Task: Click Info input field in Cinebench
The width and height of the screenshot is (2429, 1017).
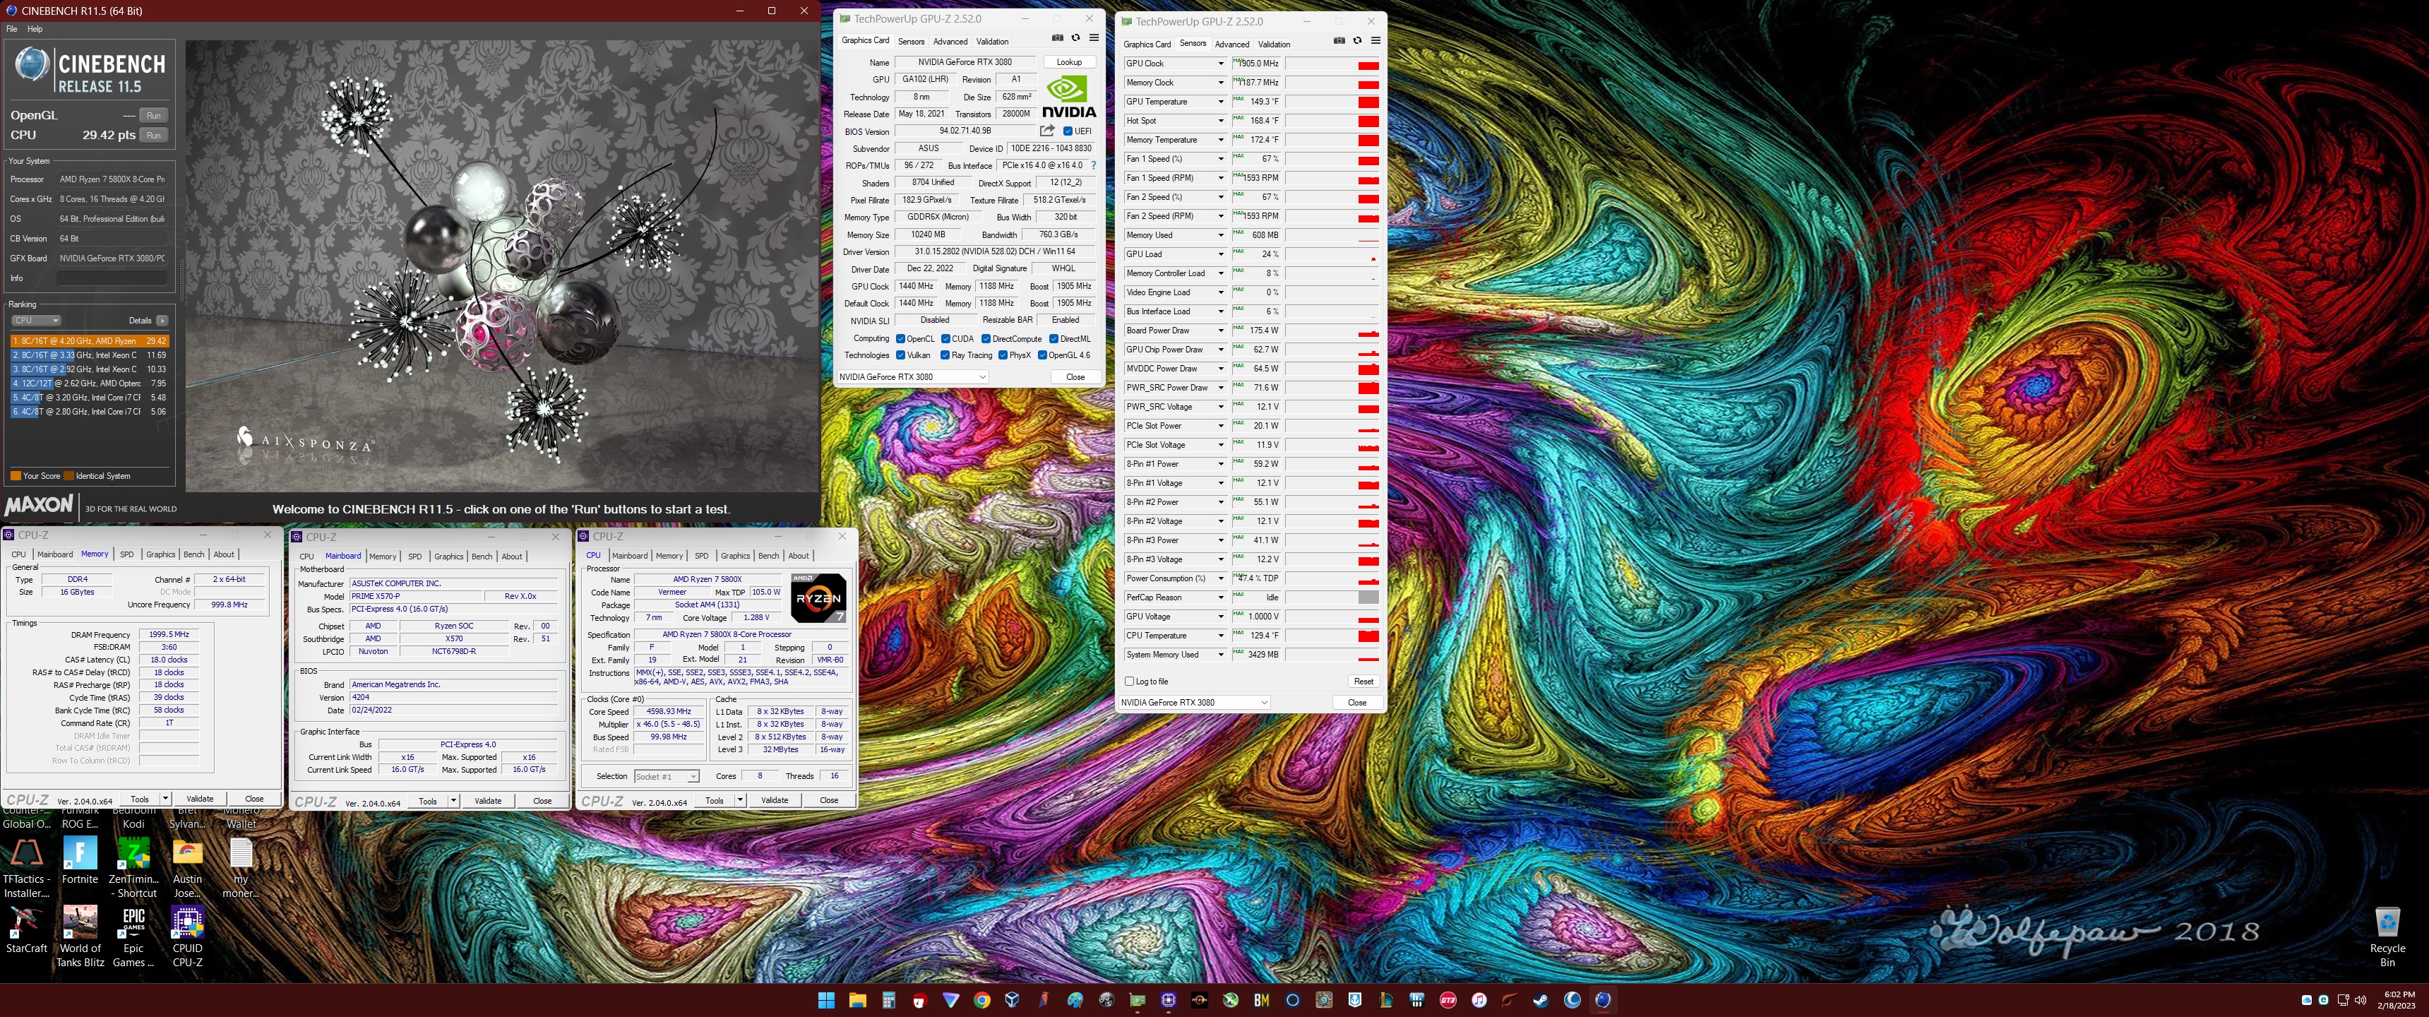Action: click(112, 278)
